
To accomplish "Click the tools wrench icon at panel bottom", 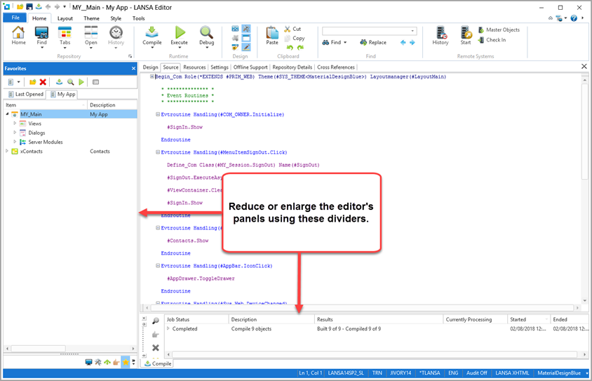I will point(98,362).
